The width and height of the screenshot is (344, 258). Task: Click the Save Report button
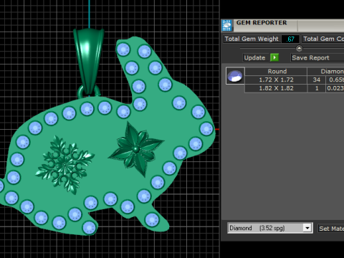point(317,58)
